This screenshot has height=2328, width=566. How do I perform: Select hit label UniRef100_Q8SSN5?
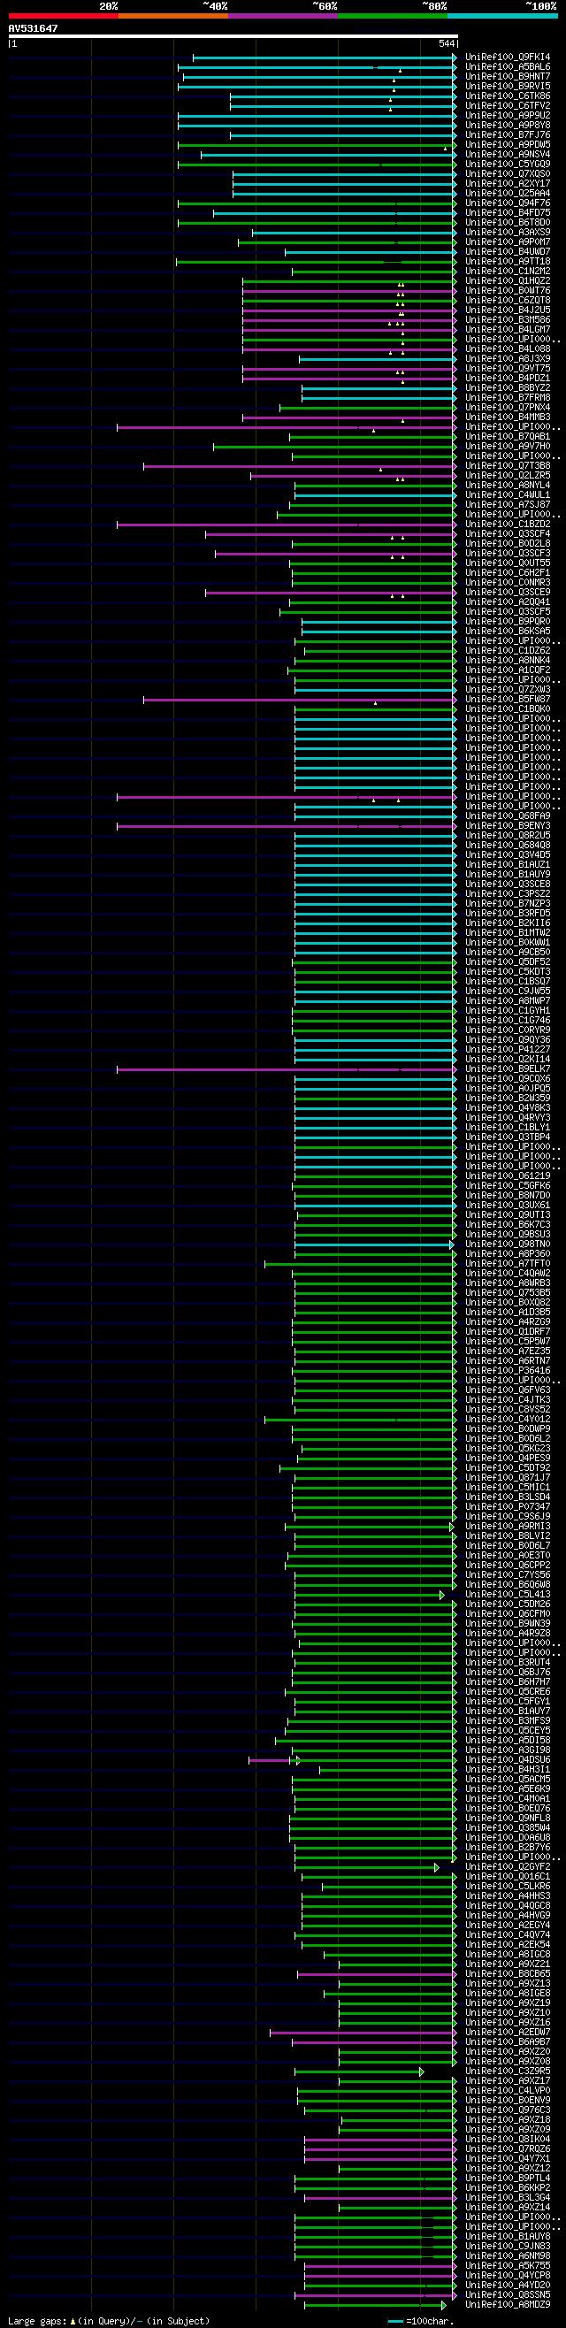[x=508, y=2294]
